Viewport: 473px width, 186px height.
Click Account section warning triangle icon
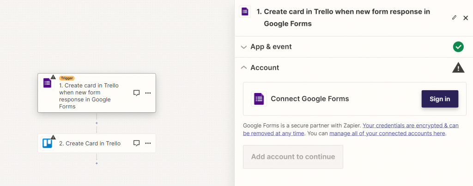pyautogui.click(x=458, y=68)
